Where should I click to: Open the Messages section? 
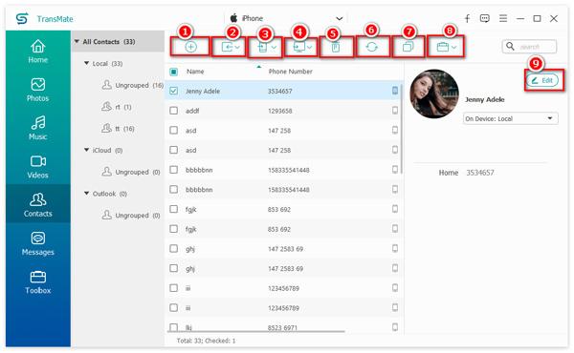[x=38, y=244]
